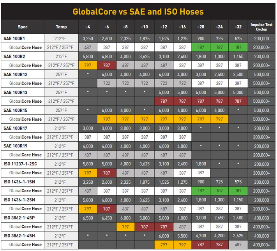Click '5,800' in the SAE 100R2 row
The width and height of the screenshot is (277, 251).
(88, 56)
